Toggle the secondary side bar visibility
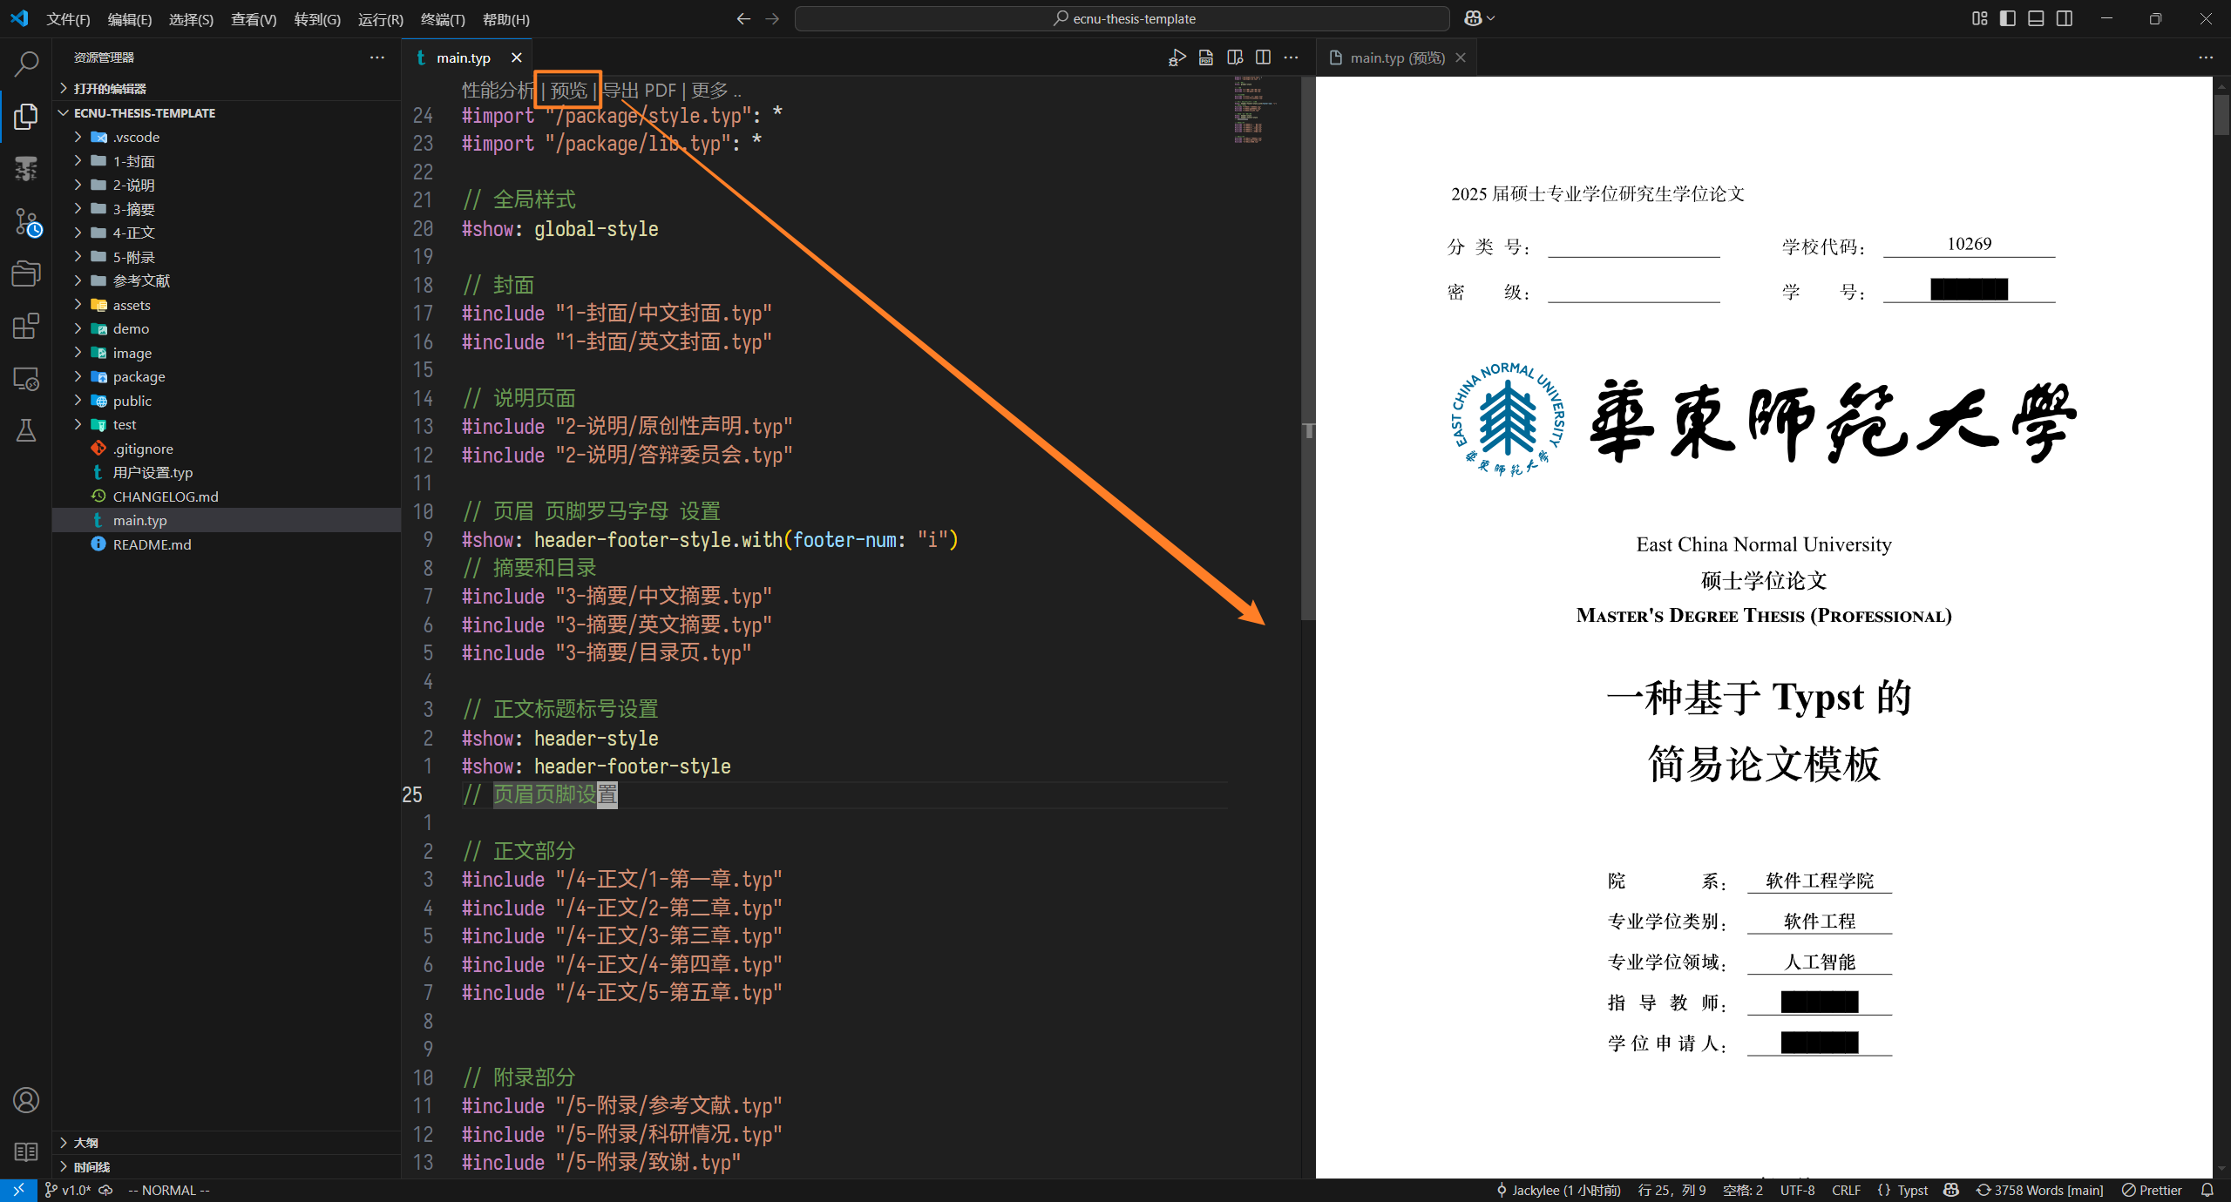2231x1202 pixels. tap(2065, 18)
